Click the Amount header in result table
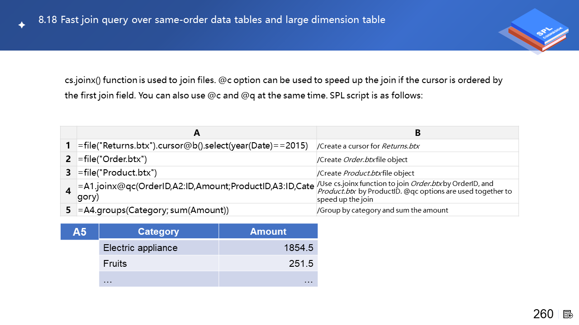The image size is (579, 325). (268, 232)
